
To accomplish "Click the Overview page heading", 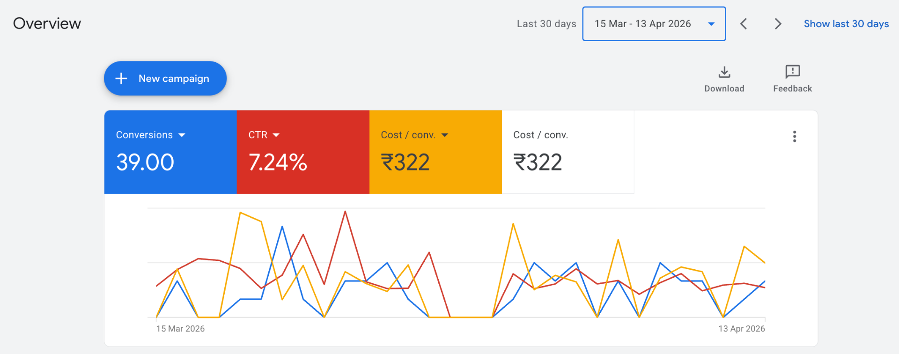I will [x=47, y=23].
